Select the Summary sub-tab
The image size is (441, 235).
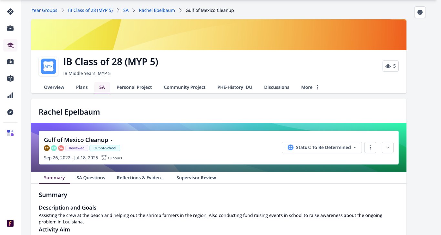click(x=54, y=178)
